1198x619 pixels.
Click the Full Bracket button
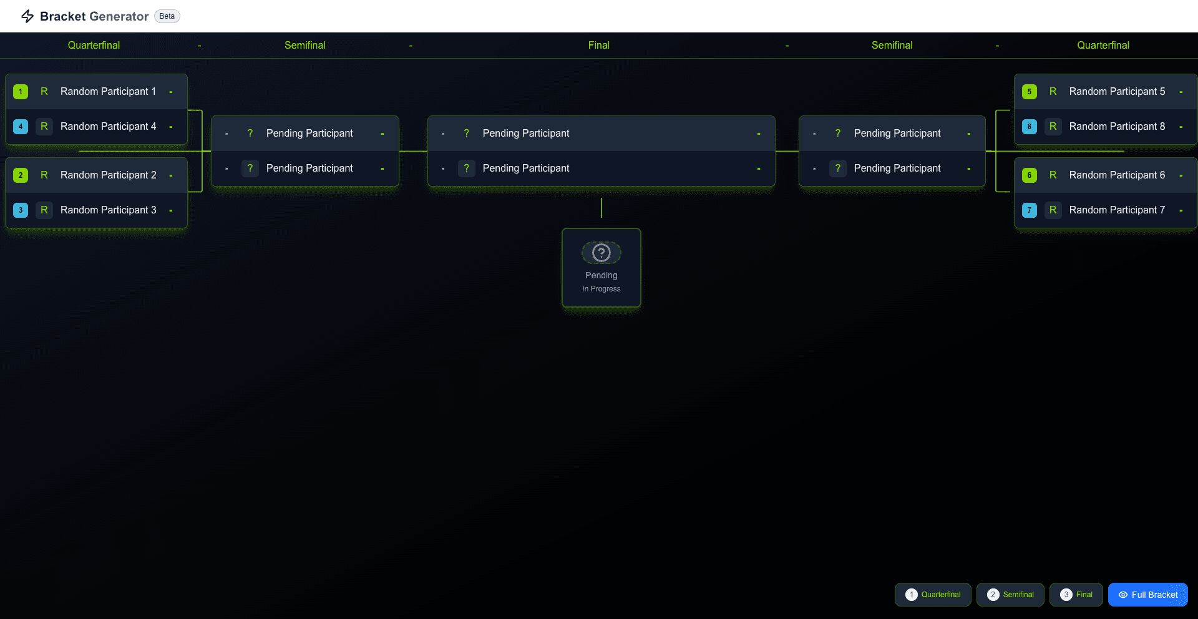(1148, 595)
